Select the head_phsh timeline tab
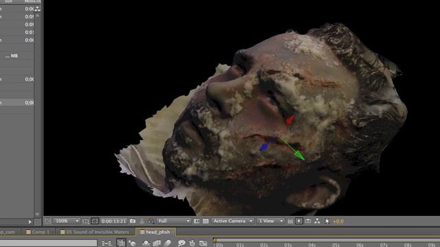The width and height of the screenshot is (440, 247). (x=155, y=232)
